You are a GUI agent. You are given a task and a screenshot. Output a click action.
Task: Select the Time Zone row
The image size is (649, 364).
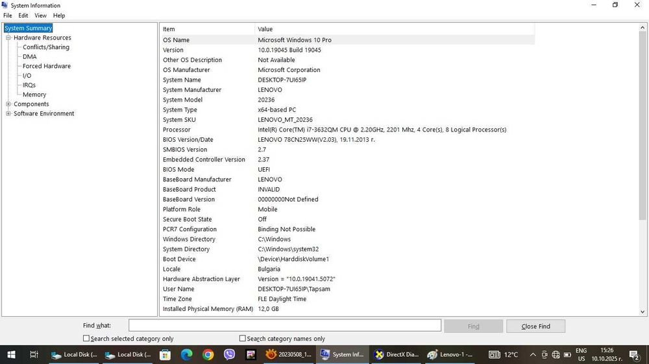[347, 299]
